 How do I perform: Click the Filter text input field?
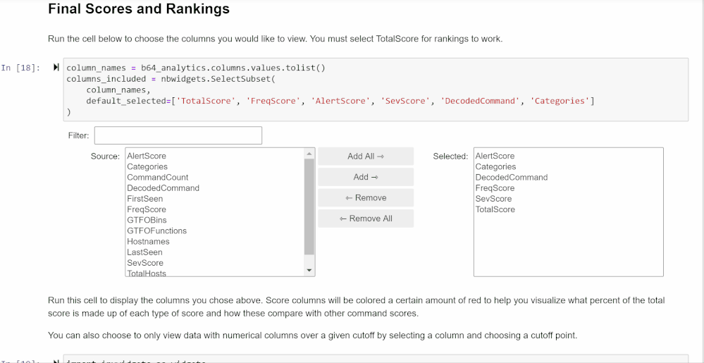pos(178,135)
